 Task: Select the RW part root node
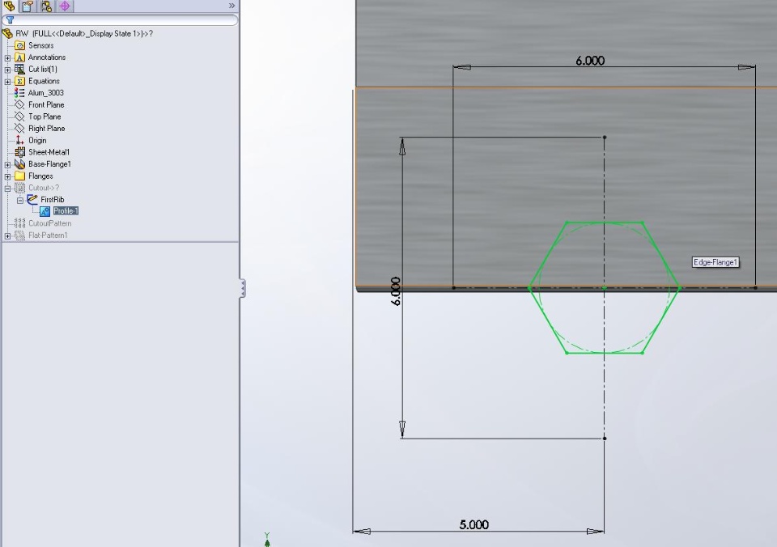click(84, 34)
